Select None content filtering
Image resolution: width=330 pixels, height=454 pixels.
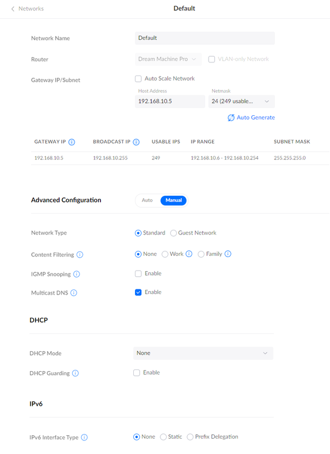(138, 254)
